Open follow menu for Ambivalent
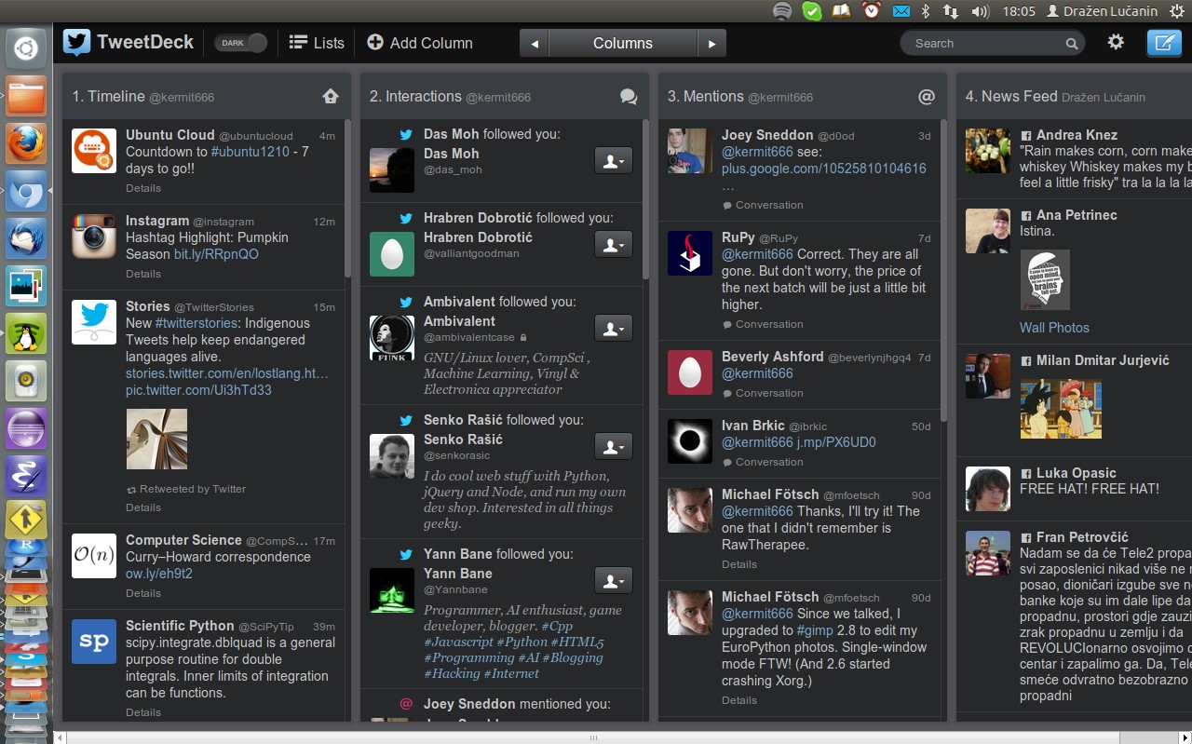Screen dimensions: 1192x744 point(614,328)
